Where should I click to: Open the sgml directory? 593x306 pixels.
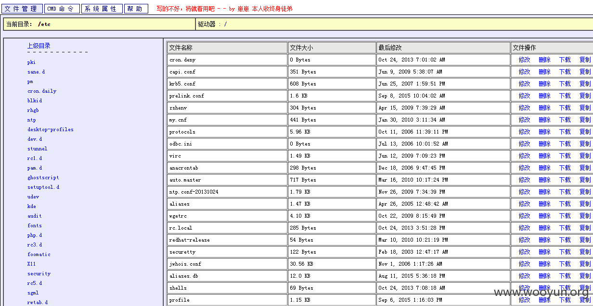coord(33,293)
